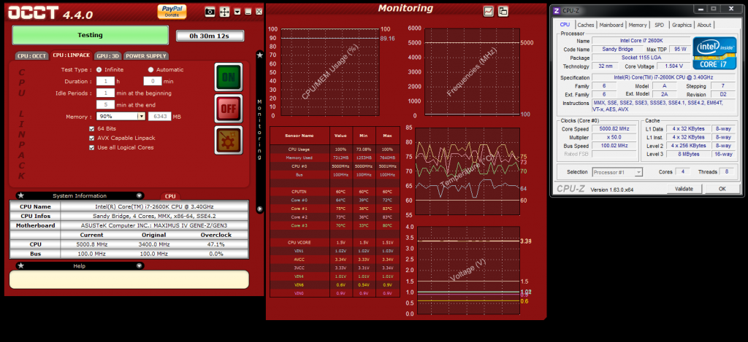Open test options via the gear button
The width and height of the screenshot is (748, 342).
229,140
